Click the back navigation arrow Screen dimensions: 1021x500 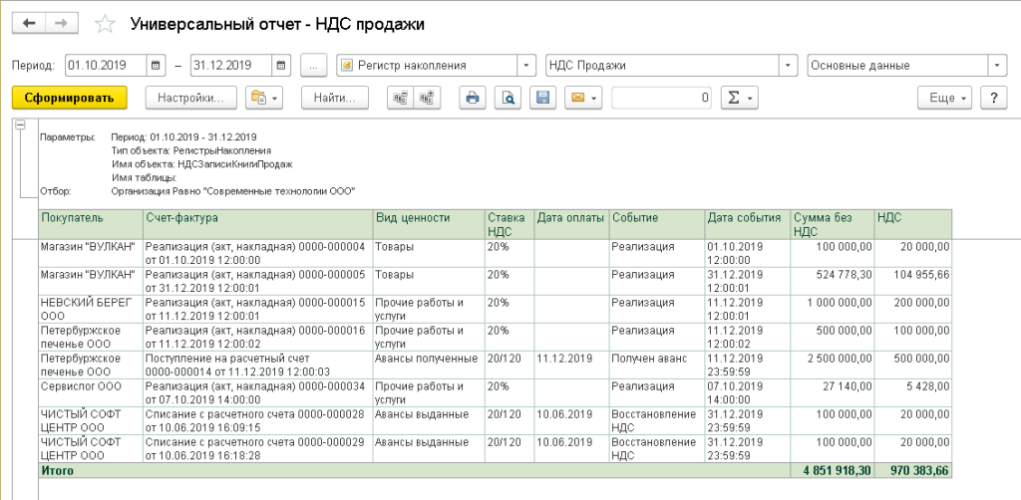(x=28, y=23)
